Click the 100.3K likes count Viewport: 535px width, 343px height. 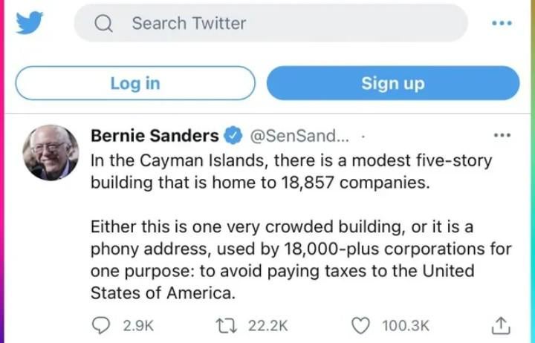tap(406, 325)
